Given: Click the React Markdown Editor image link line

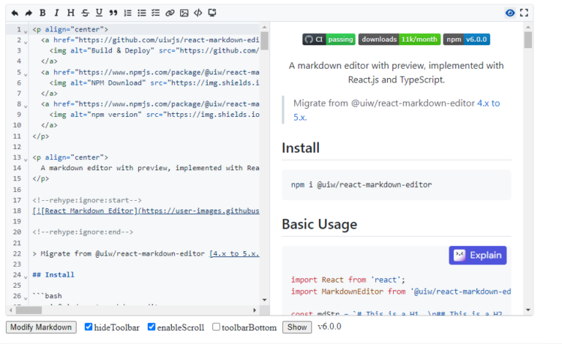Looking at the screenshot, I should pyautogui.click(x=146, y=211).
